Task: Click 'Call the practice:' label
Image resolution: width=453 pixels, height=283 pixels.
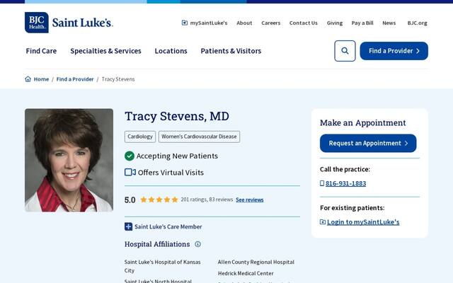Action: 345,169
